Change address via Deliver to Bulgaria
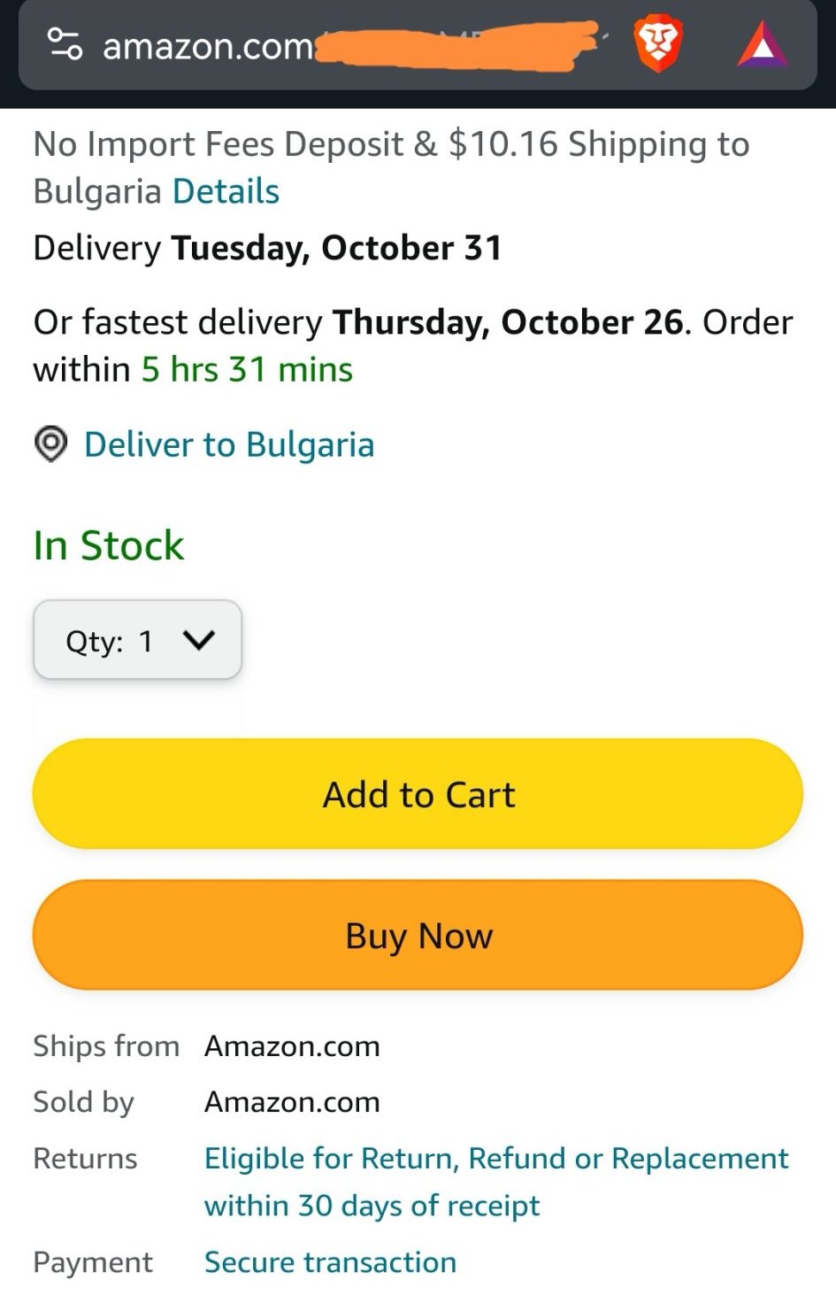 coord(229,444)
